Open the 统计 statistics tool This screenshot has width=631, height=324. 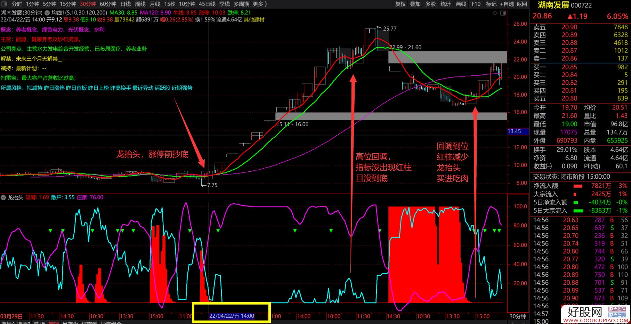pos(446,4)
